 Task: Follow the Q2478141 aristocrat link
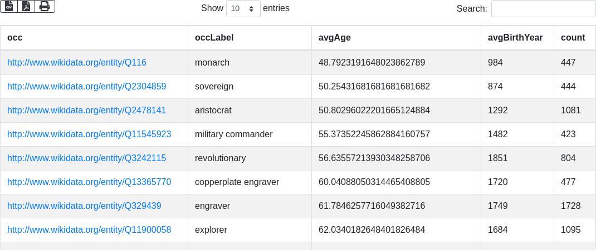pos(86,111)
